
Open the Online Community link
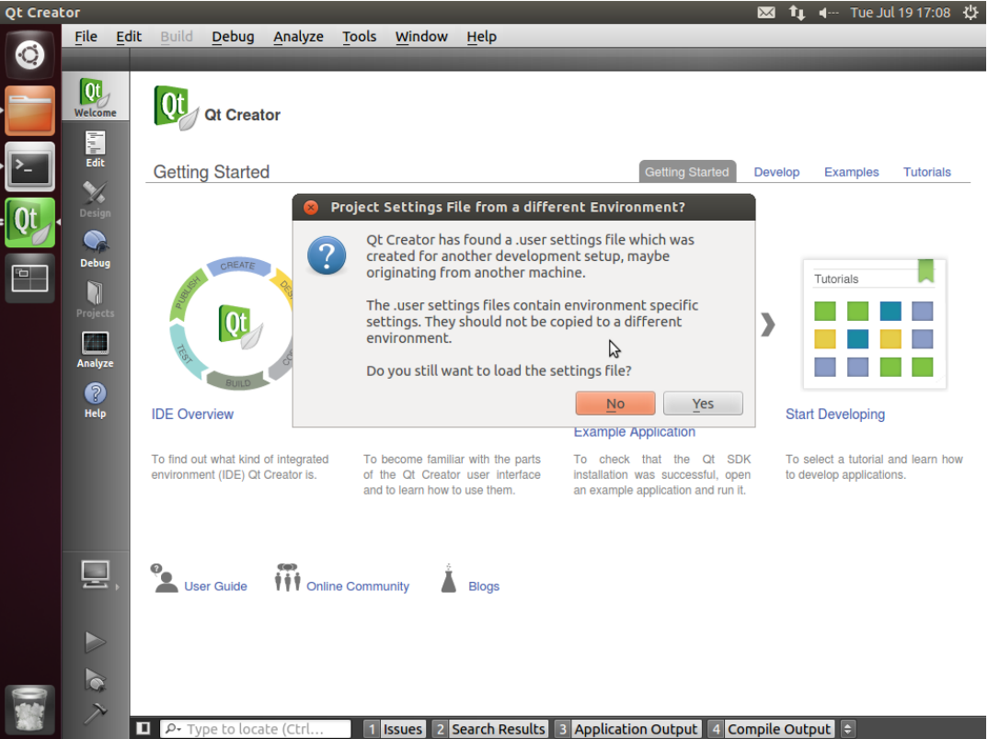357,586
